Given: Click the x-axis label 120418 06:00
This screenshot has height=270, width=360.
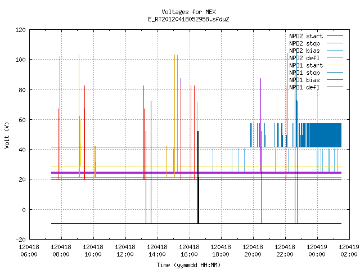Looking at the screenshot, I should (x=29, y=251).
